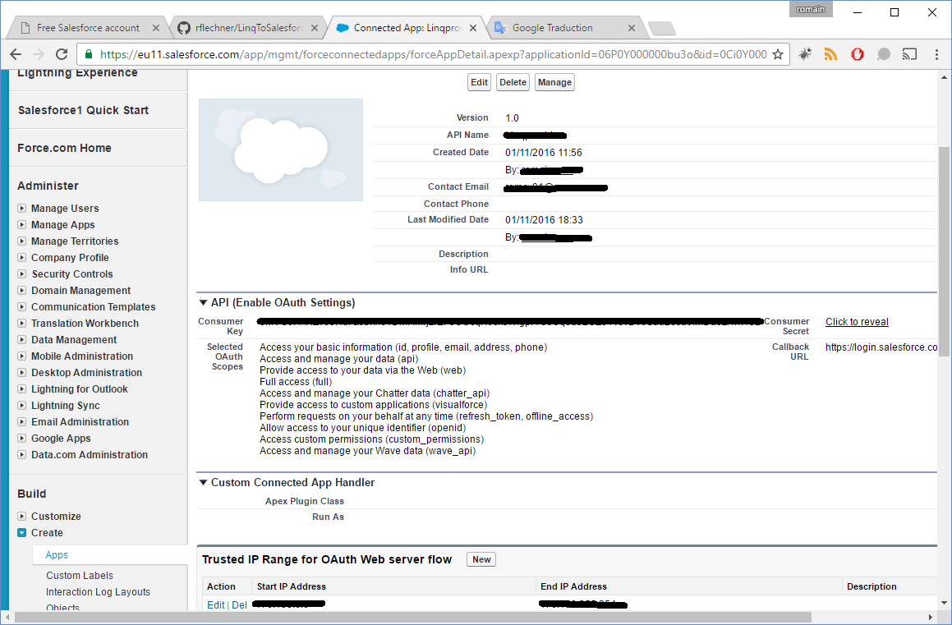Image resolution: width=952 pixels, height=625 pixels.
Task: Bookmark this page with the star icon
Action: pyautogui.click(x=778, y=54)
